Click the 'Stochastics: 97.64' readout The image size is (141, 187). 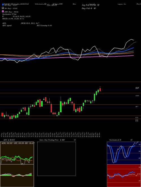point(9,14)
